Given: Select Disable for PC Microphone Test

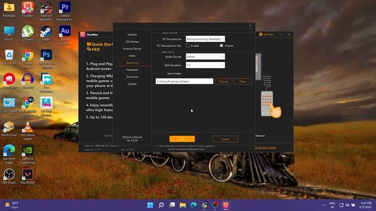Looking at the screenshot, I should tap(221, 46).
